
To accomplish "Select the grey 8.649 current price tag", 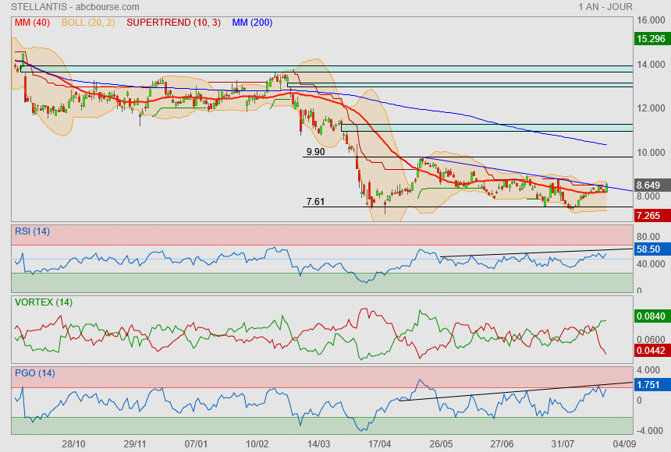I will click(651, 185).
